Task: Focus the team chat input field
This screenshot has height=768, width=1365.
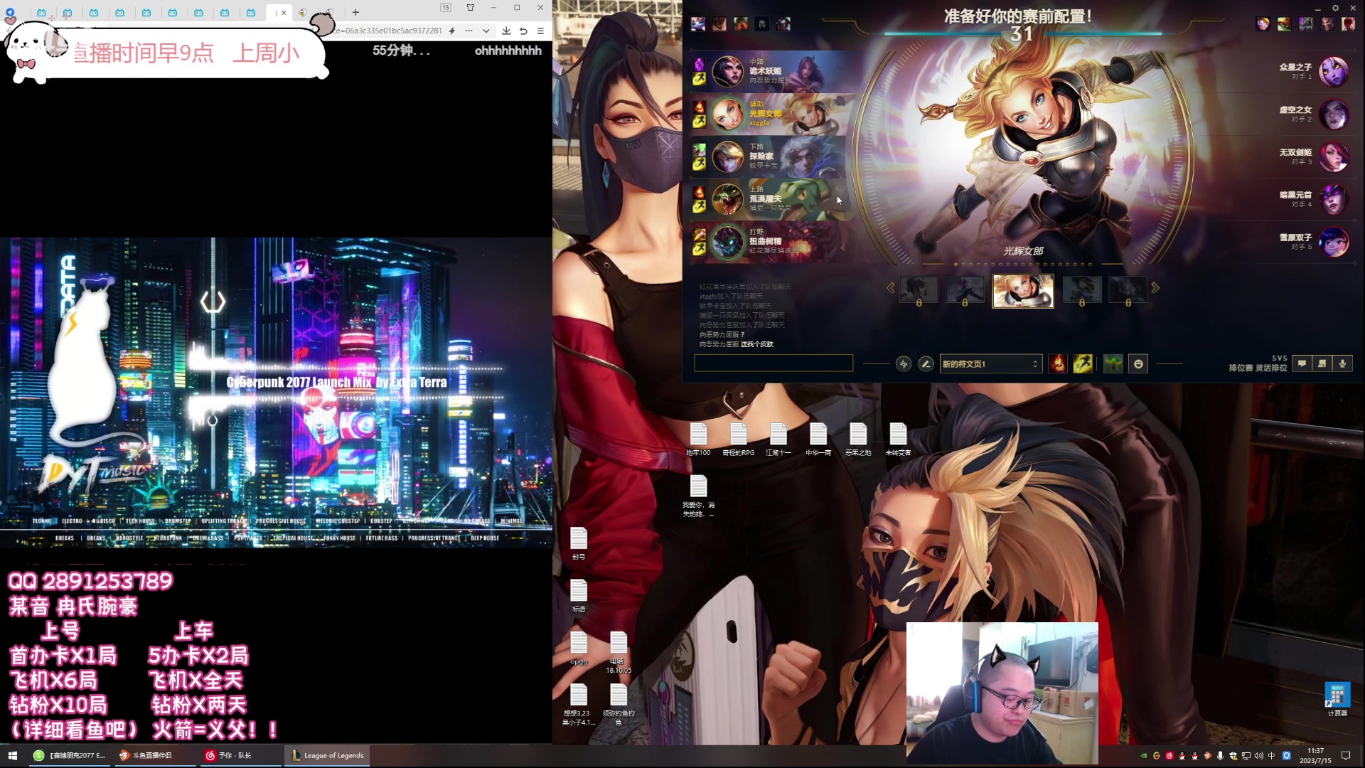Action: (773, 363)
